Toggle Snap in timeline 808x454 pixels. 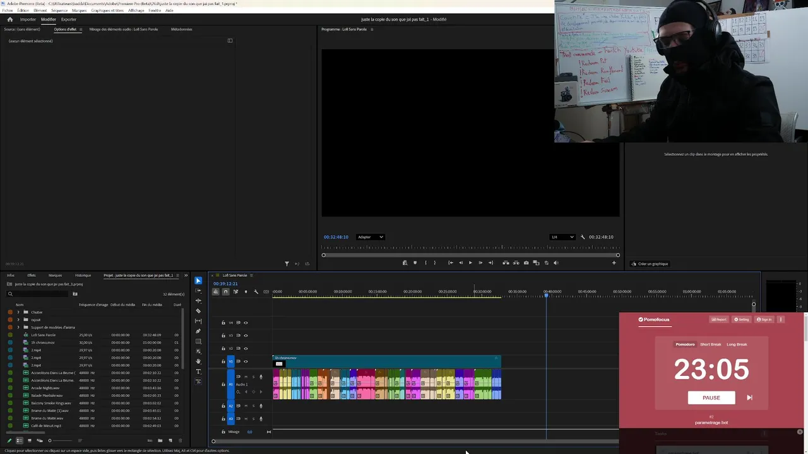click(x=225, y=291)
